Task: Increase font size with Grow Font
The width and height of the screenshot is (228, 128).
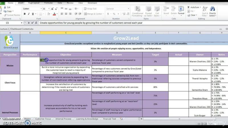Action: [52, 9]
